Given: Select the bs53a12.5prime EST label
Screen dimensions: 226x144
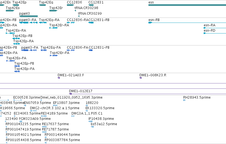Looking at the screenshot, I should tap(104, 124).
